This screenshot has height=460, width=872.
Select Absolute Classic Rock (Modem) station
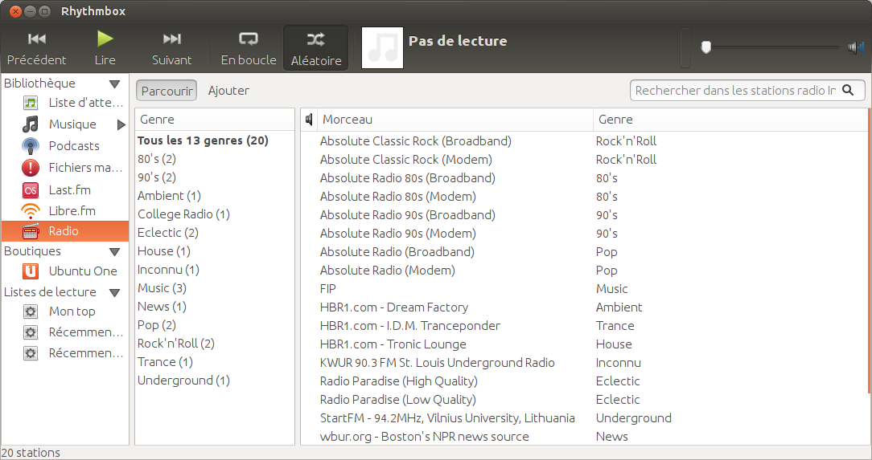coord(584,159)
